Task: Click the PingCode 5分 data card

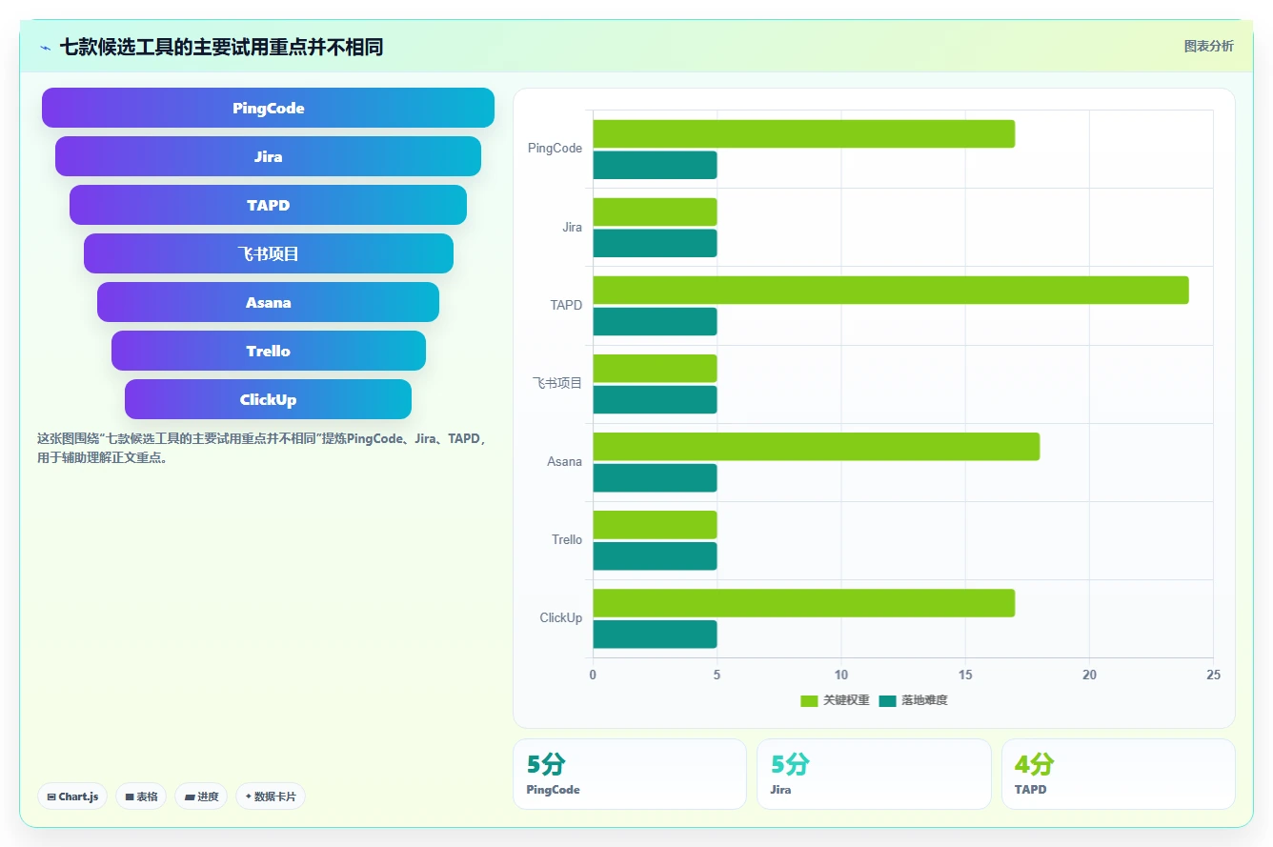Action: click(x=630, y=774)
